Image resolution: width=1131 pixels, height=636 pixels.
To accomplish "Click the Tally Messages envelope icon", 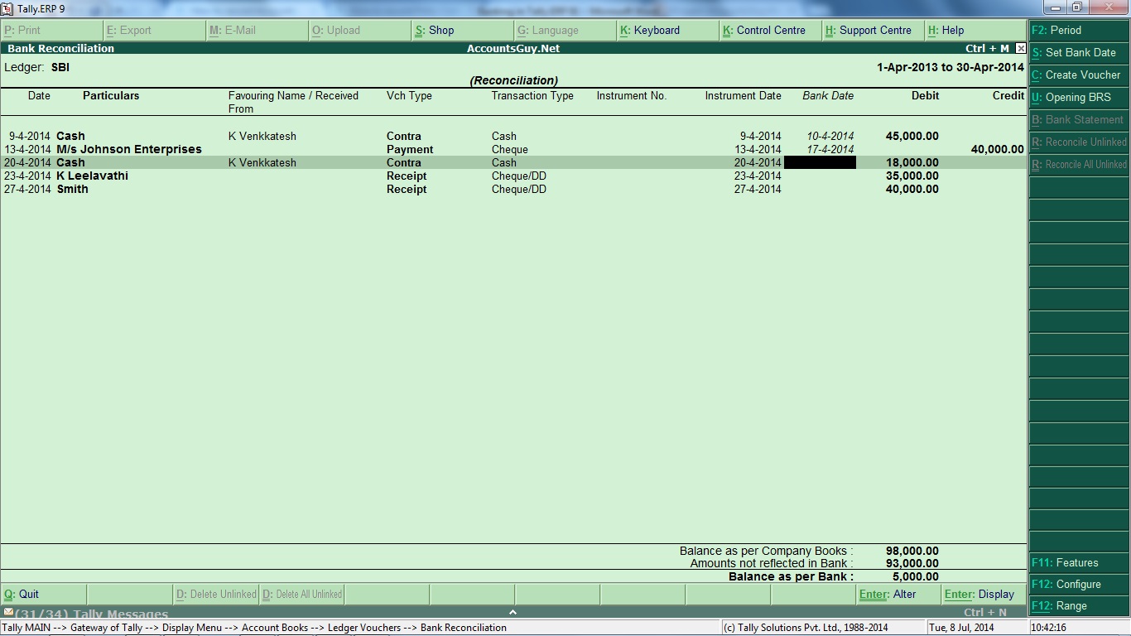I will (8, 612).
